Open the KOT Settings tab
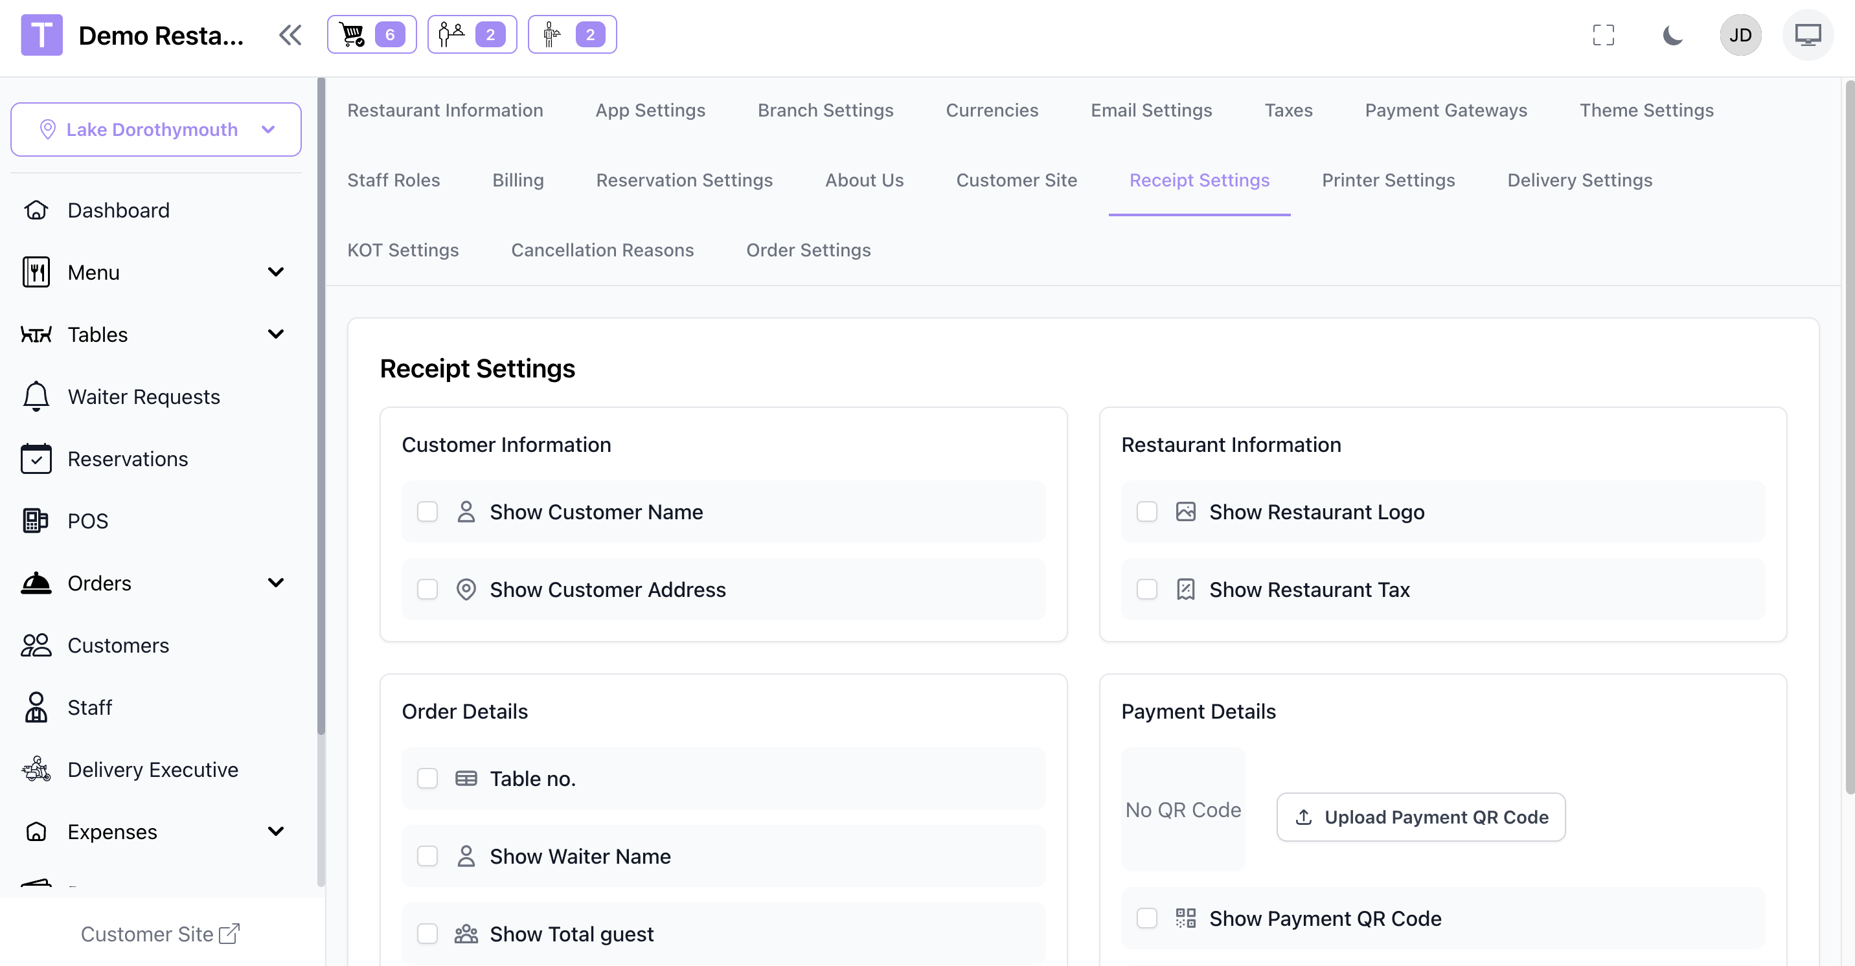1855x966 pixels. point(402,250)
